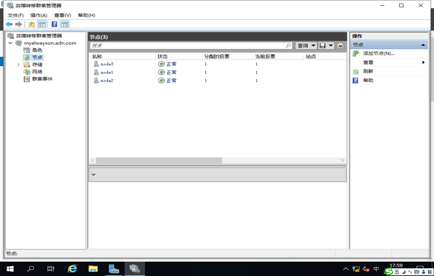
Task: Click the magnifier icon in the search box
Action: [288, 46]
